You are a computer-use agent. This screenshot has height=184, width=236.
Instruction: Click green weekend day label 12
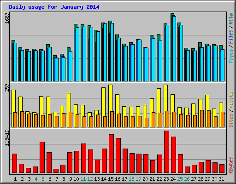90,179
